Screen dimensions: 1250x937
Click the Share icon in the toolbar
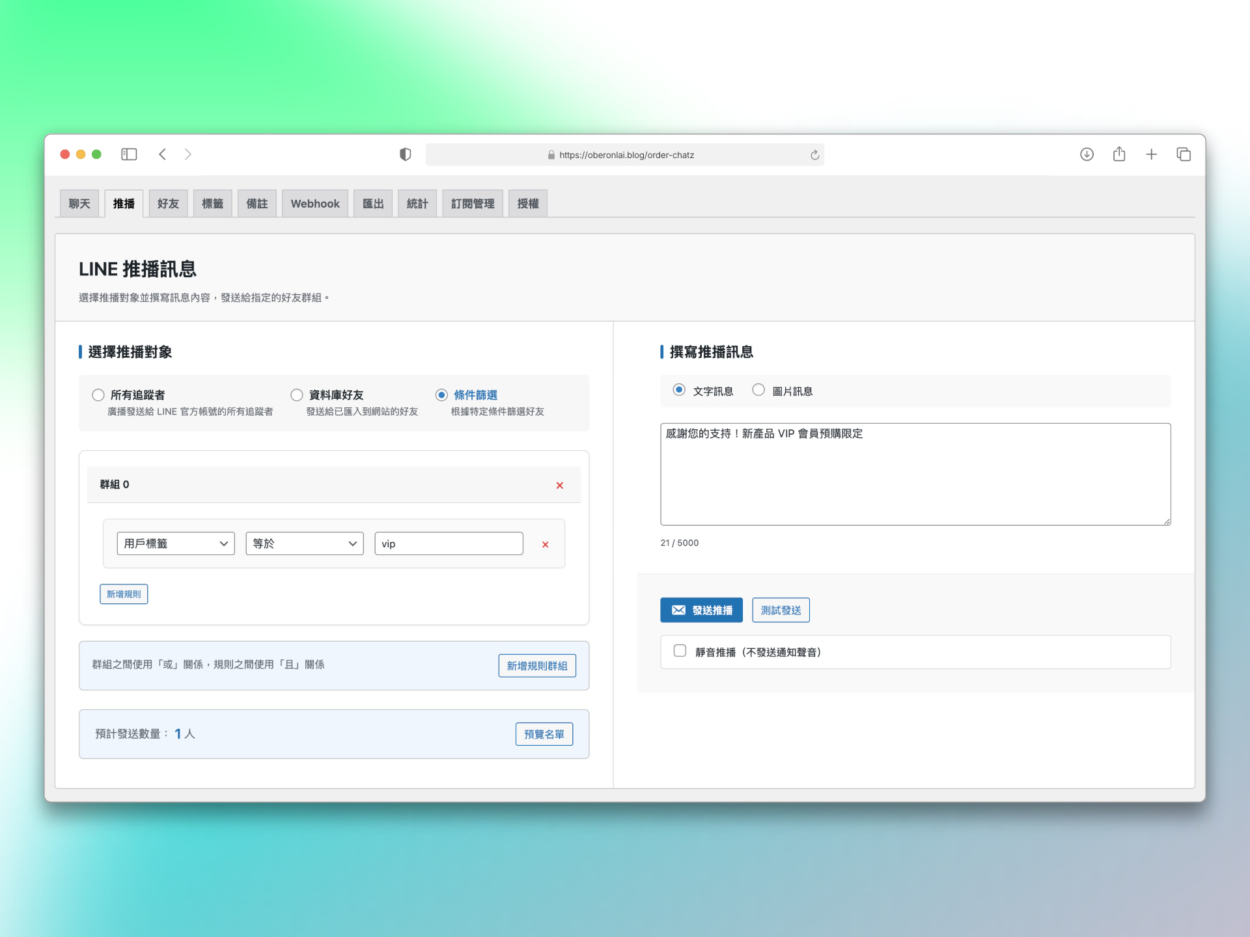point(1119,154)
